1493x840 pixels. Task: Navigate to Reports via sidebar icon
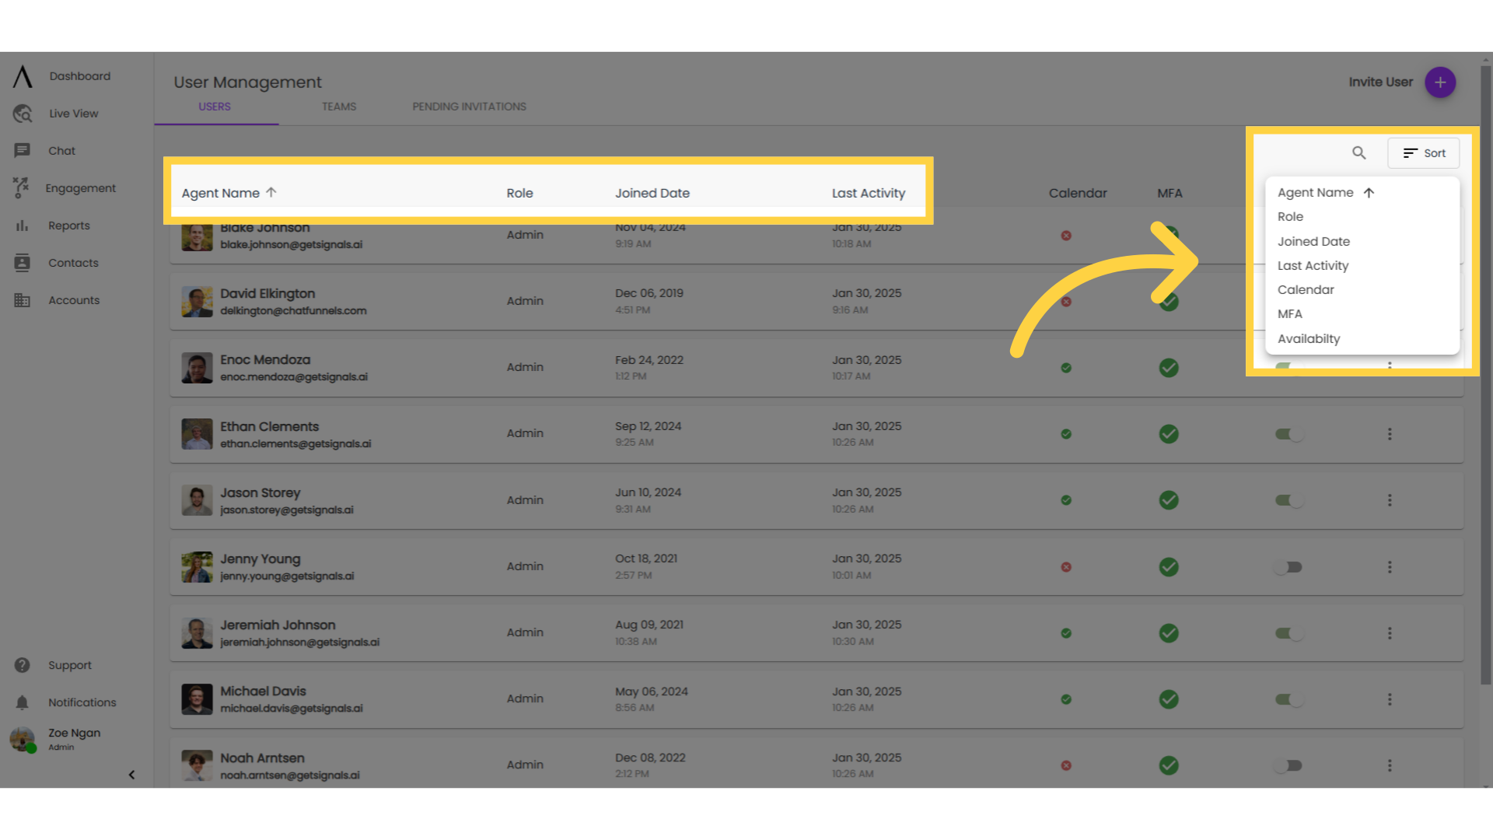pyautogui.click(x=22, y=225)
